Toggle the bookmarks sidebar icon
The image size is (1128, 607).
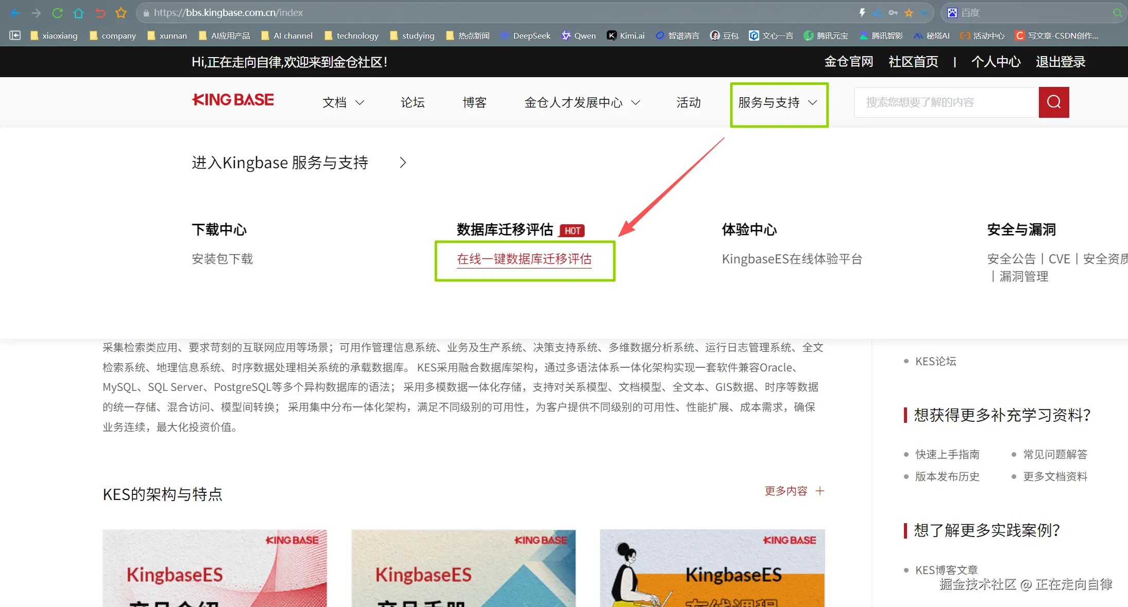[x=15, y=35]
